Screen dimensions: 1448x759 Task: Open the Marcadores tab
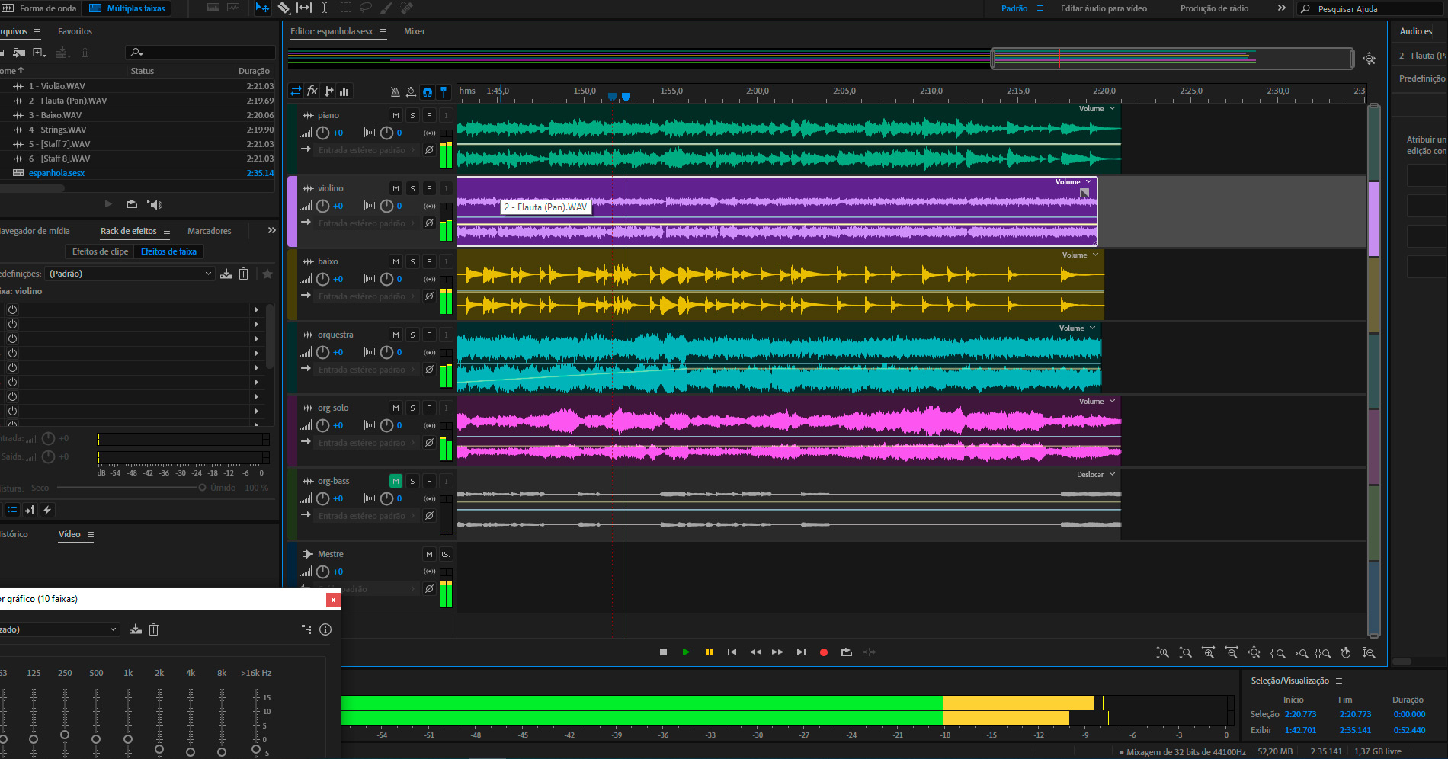pyautogui.click(x=209, y=231)
